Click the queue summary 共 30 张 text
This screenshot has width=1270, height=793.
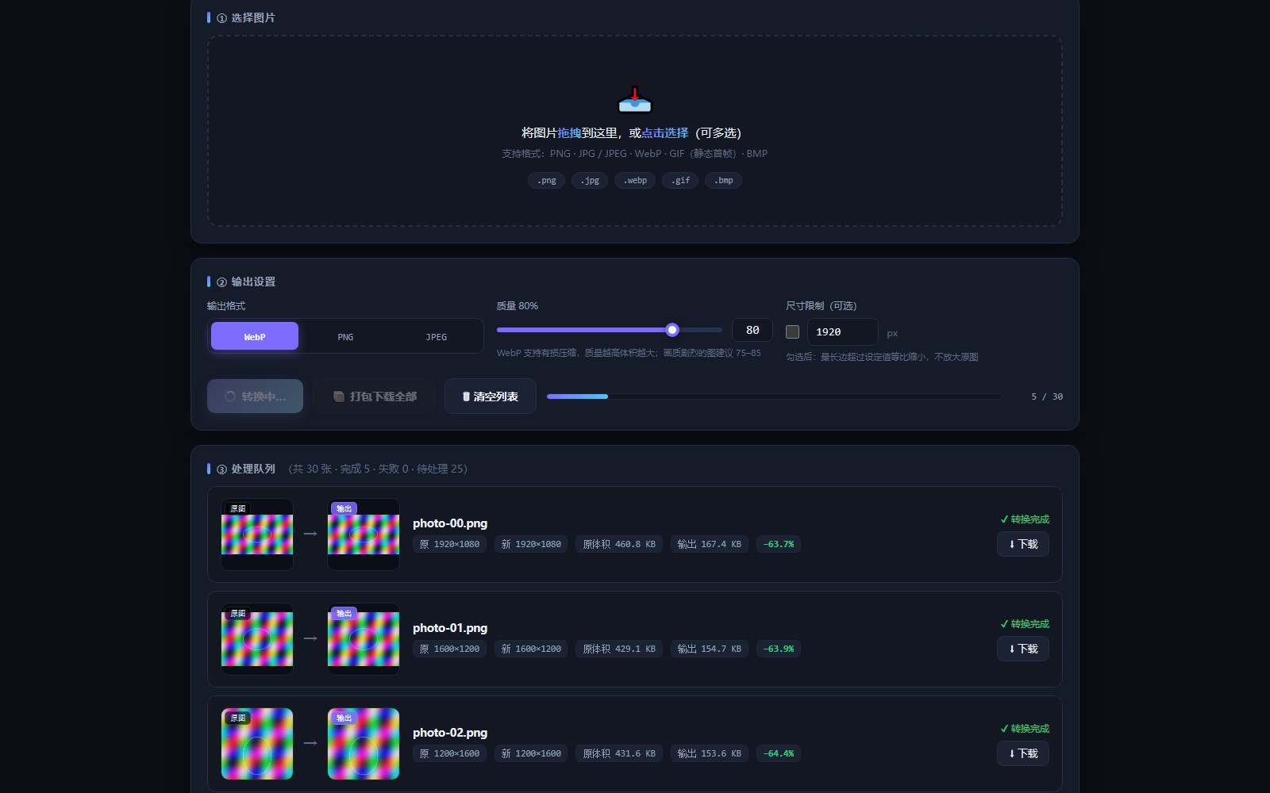(378, 469)
